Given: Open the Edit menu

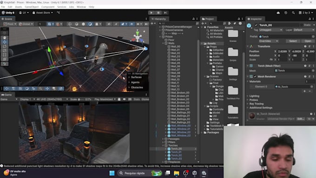Looking at the screenshot, I should (x=10, y=7).
